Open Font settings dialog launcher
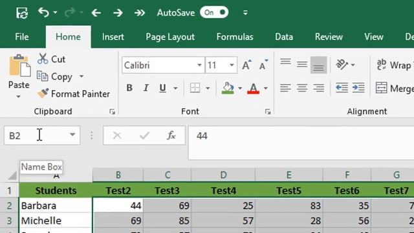 (x=268, y=112)
